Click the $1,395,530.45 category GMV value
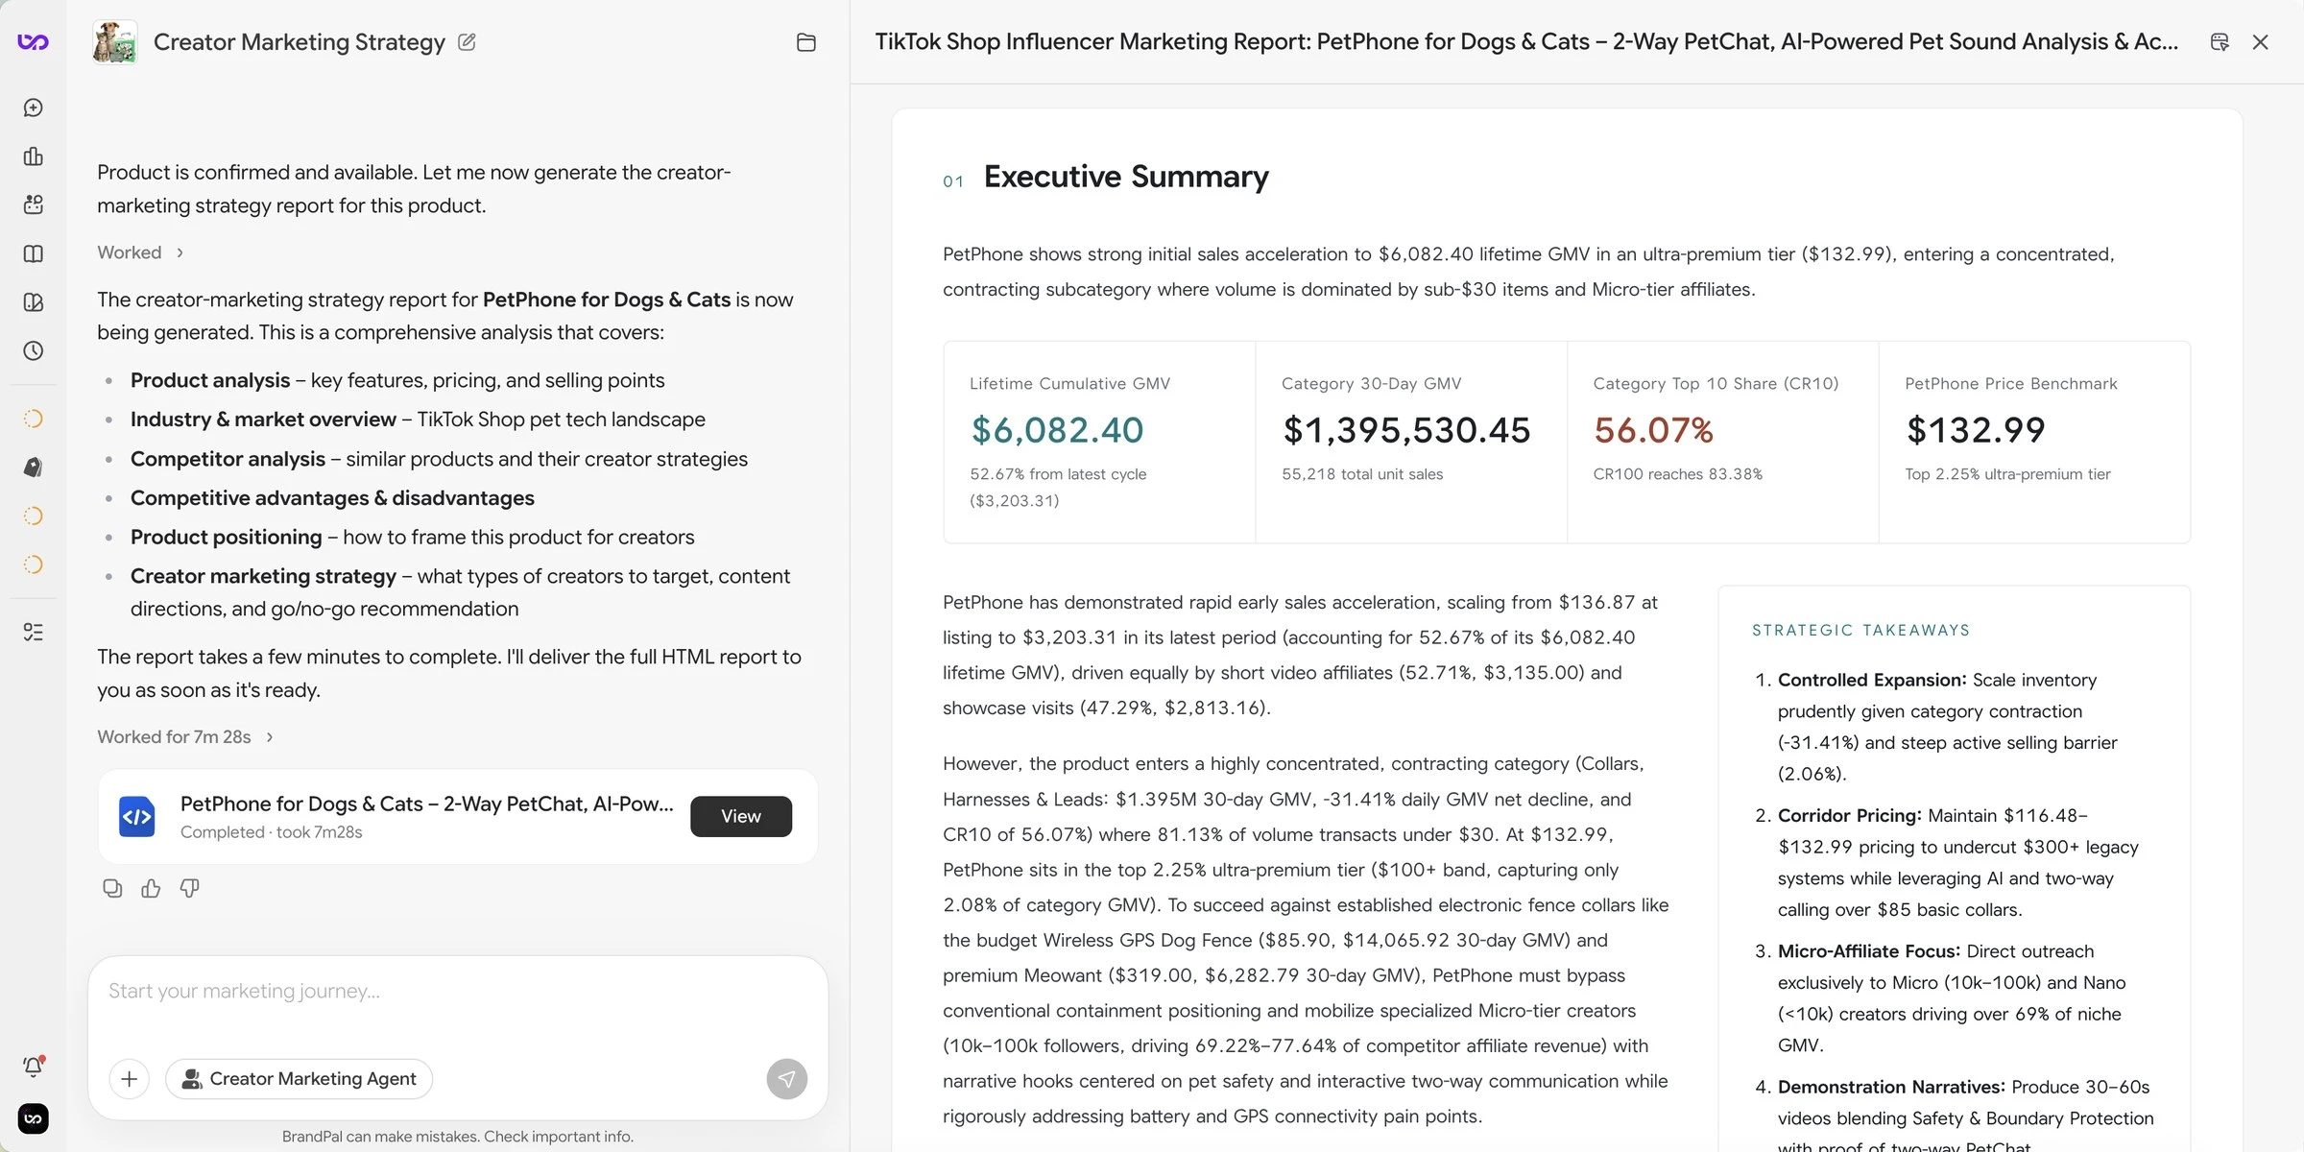The image size is (2304, 1152). tap(1406, 430)
